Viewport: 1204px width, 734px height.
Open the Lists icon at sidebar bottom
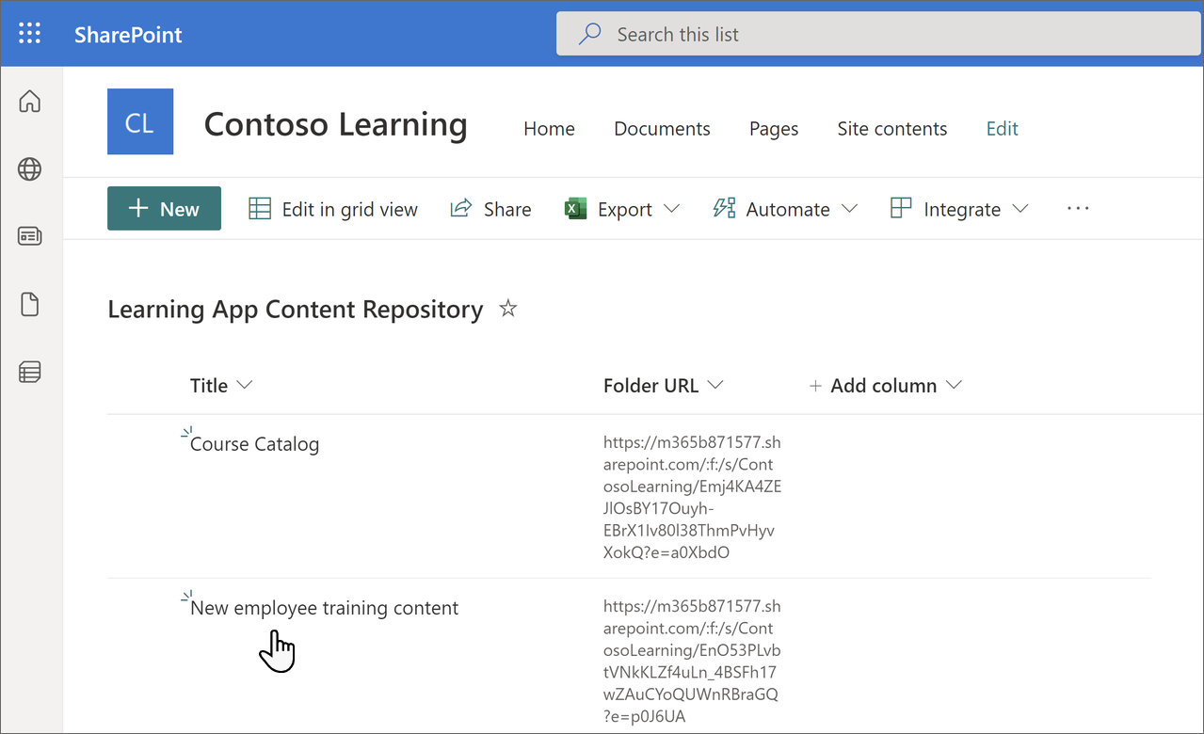tap(29, 372)
